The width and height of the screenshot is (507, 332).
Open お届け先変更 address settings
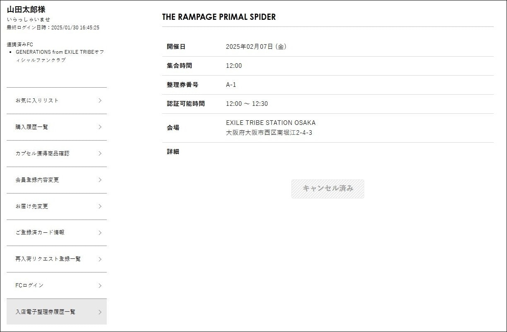tap(32, 206)
